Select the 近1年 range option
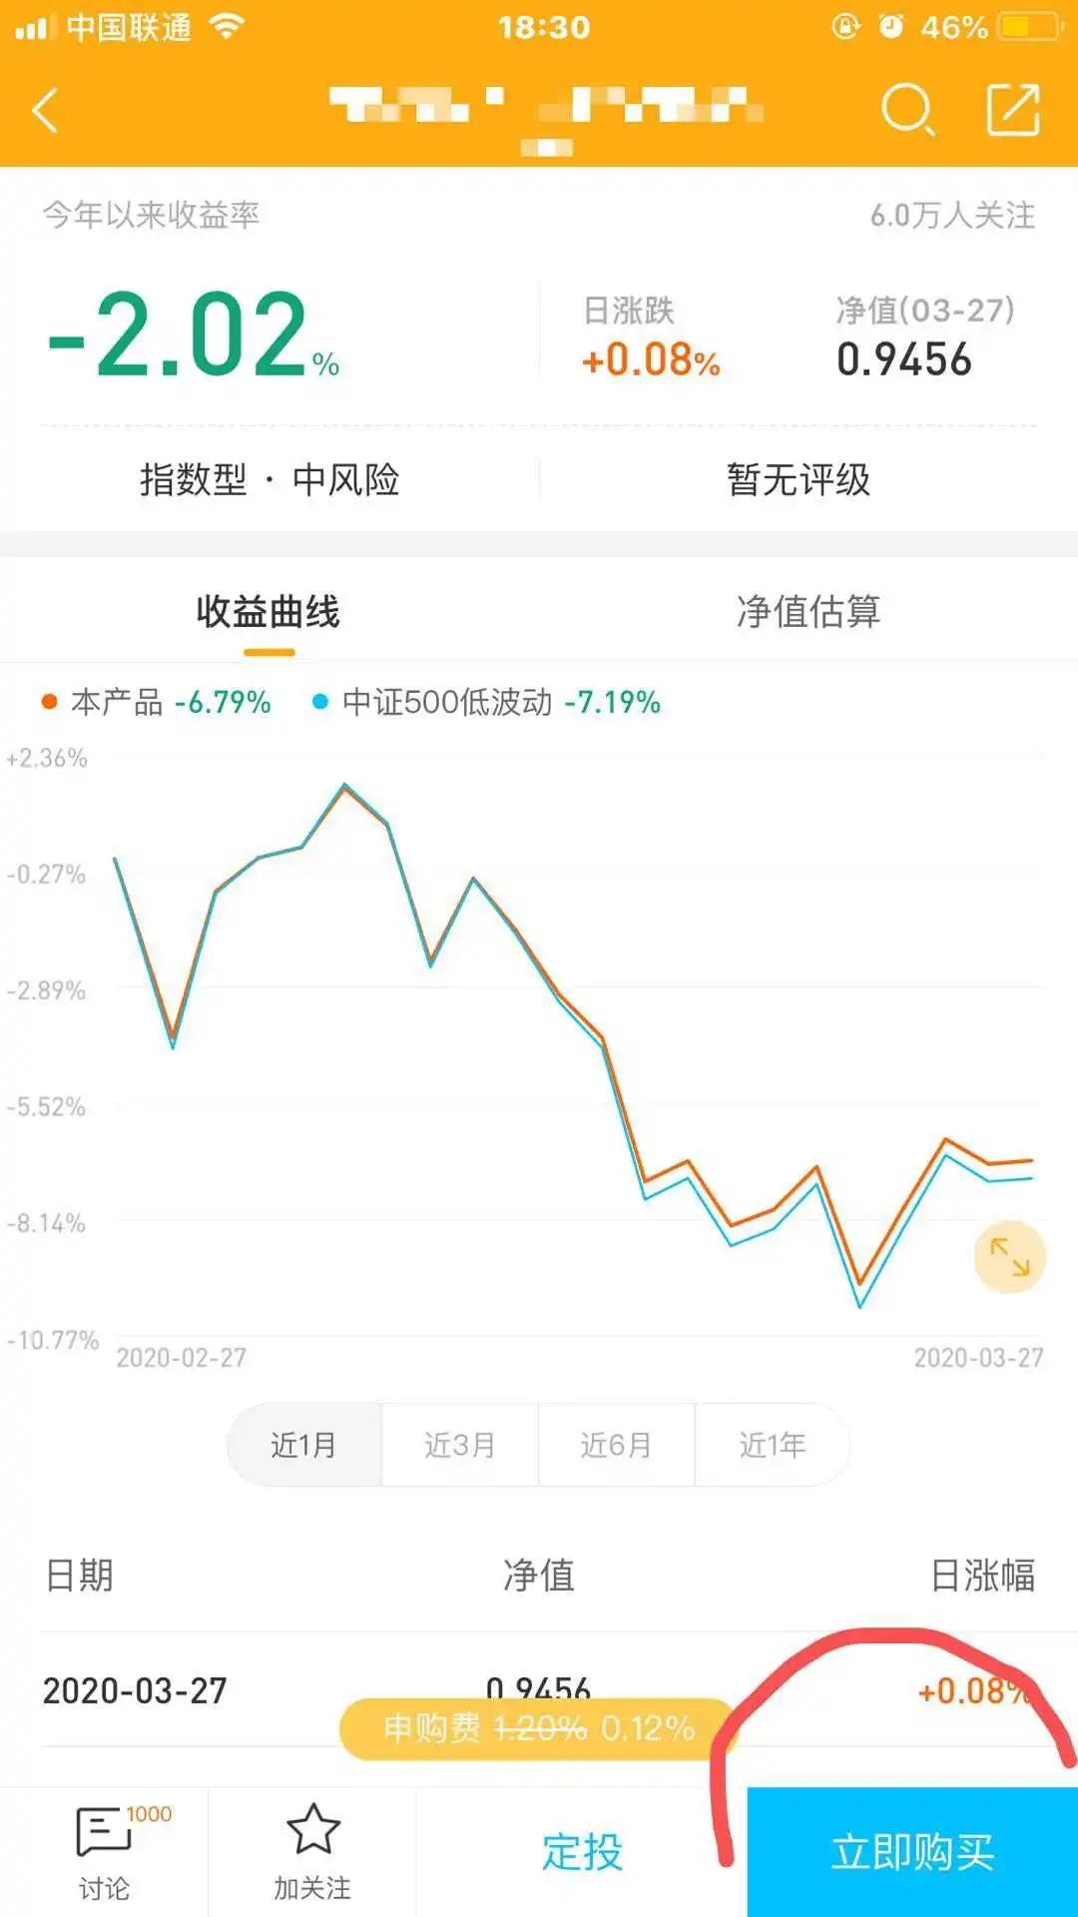 (x=773, y=1445)
